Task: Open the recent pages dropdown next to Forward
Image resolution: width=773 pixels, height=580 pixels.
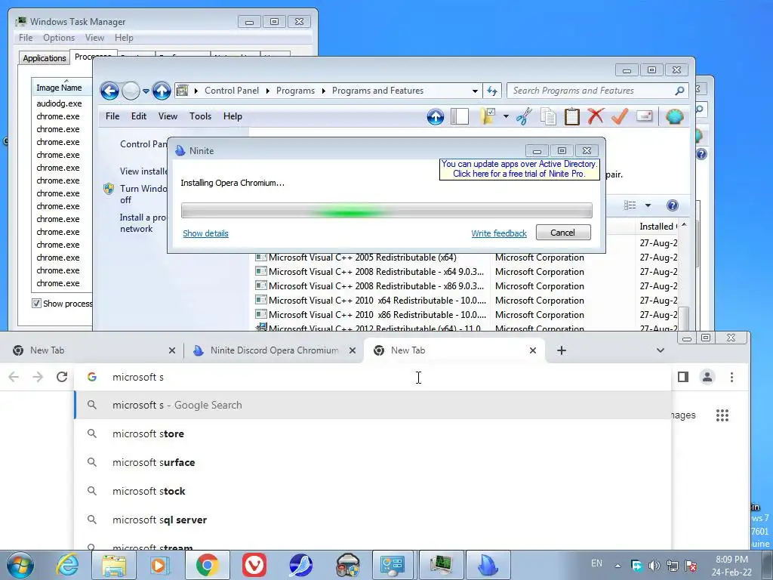Action: pos(146,91)
